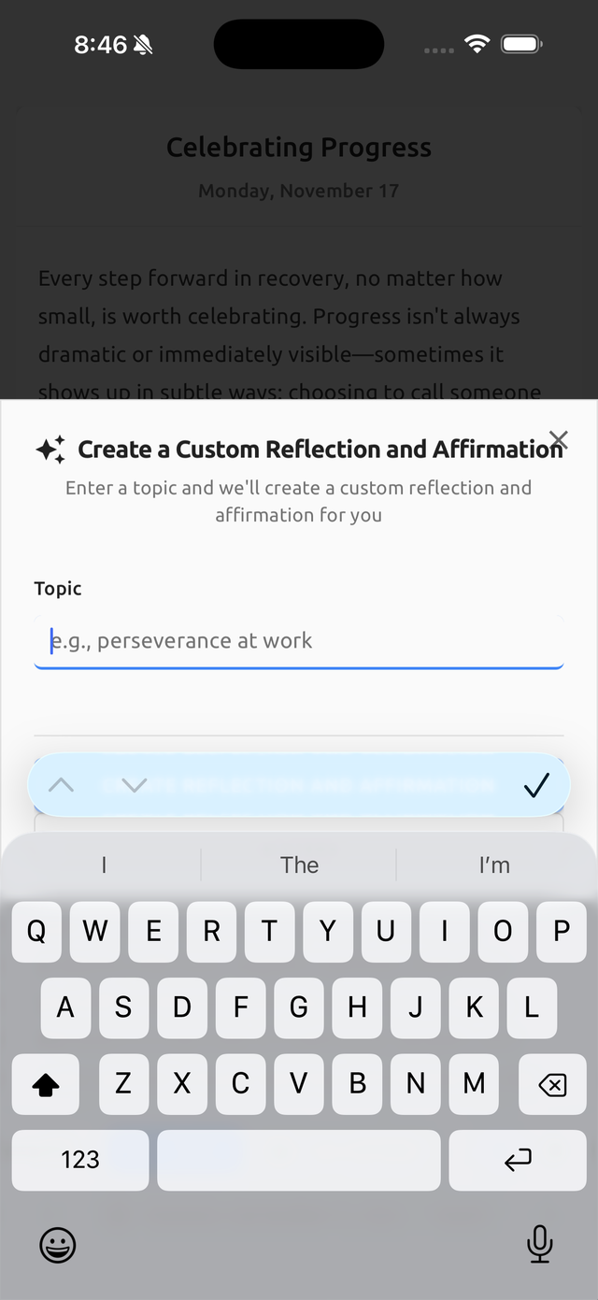
Task: Open the emoji keyboard icon
Action: click(x=57, y=1245)
